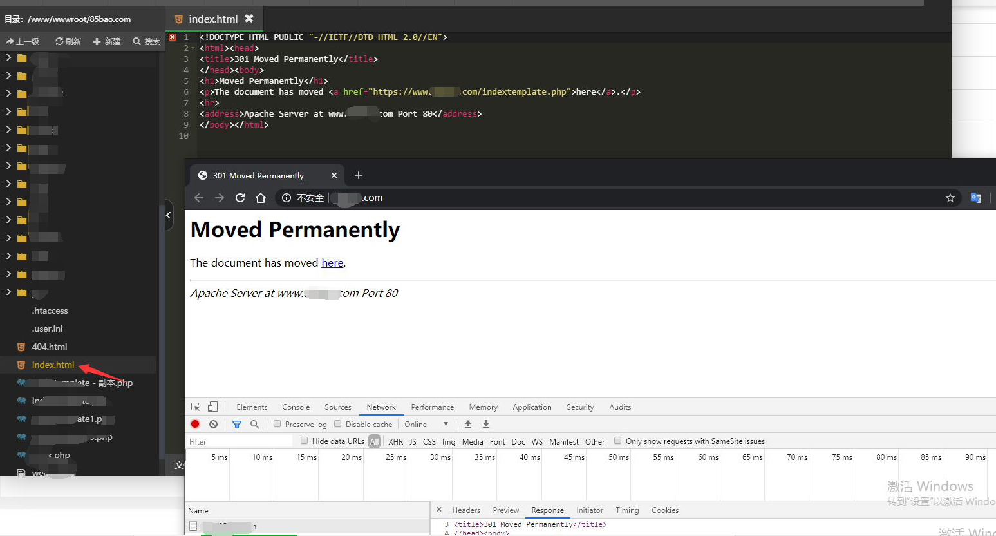Filter requests by WS

pyautogui.click(x=537, y=441)
